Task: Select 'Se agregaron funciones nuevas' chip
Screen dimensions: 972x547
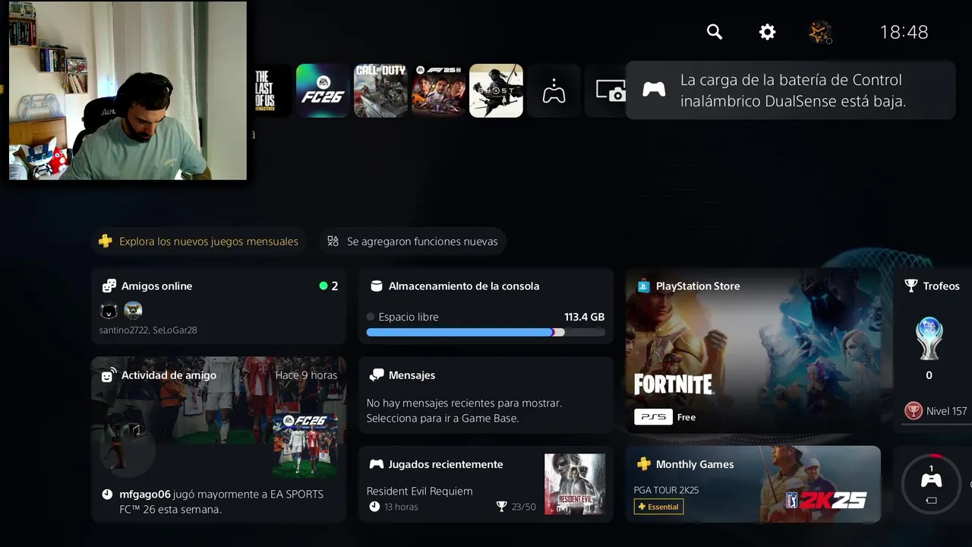Action: point(413,242)
